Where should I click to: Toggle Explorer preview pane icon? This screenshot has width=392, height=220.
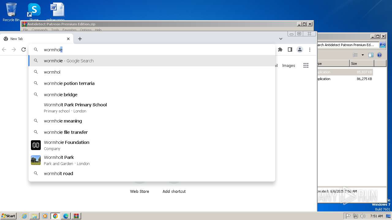371,55
